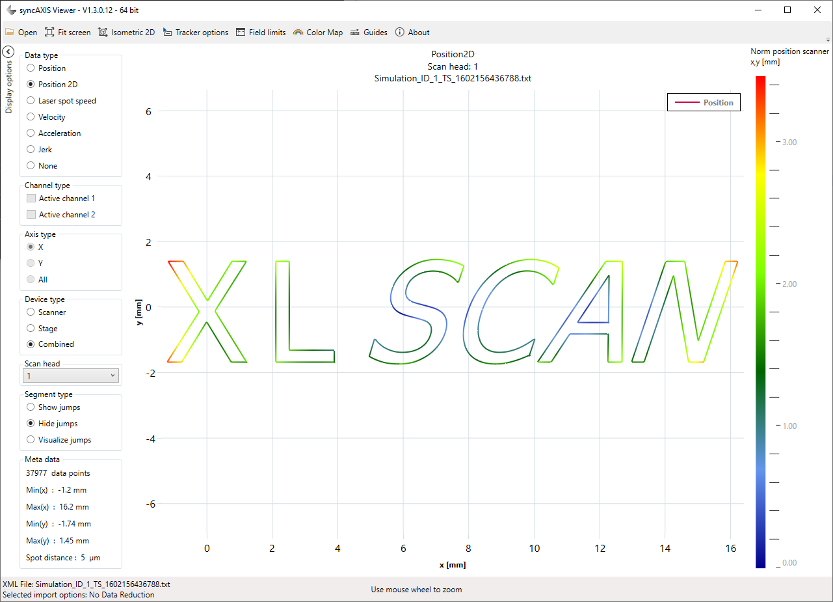Choose Show jumps segment type

pos(31,407)
